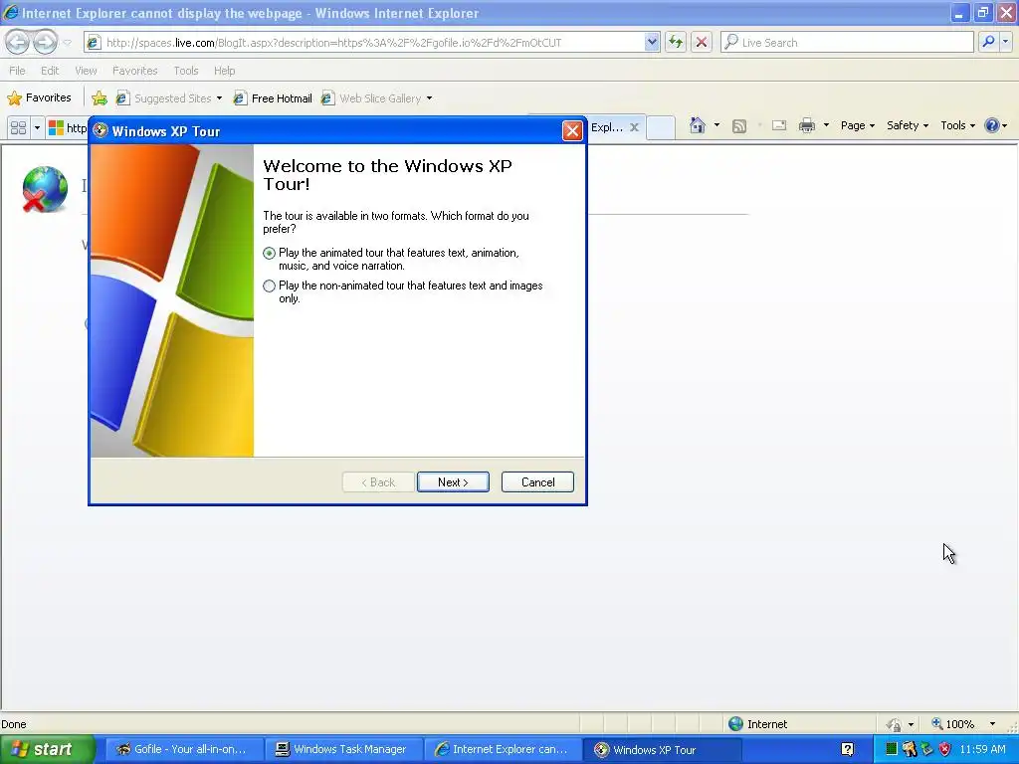Click the Home icon
The image size is (1019, 764).
[698, 125]
